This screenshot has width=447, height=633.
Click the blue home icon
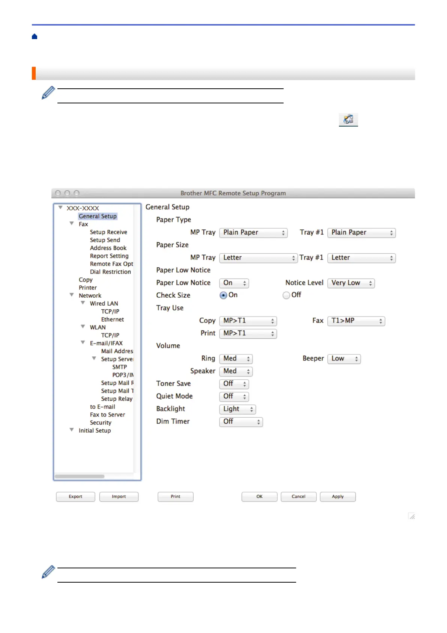[x=35, y=36]
